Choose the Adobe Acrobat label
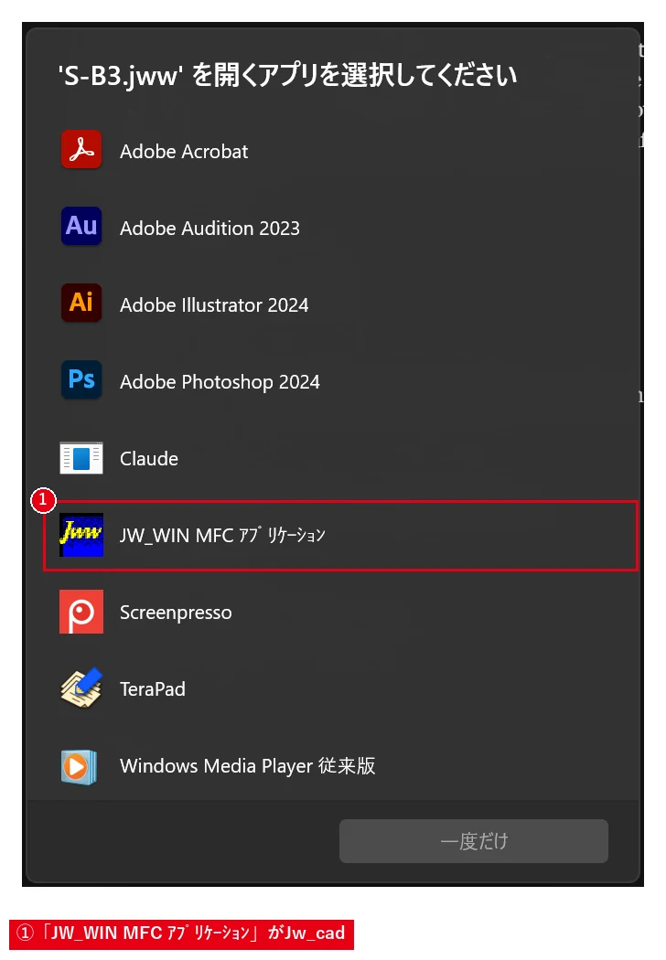 (x=184, y=151)
